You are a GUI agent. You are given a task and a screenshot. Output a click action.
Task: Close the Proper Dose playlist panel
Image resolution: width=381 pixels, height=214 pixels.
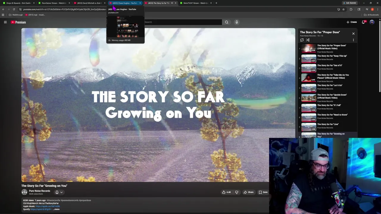pyautogui.click(x=353, y=34)
